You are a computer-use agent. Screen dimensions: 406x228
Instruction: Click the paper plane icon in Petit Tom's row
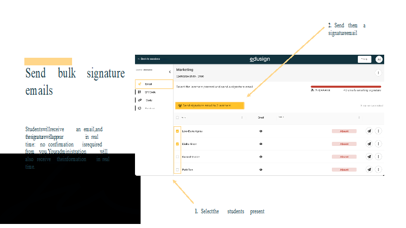click(x=369, y=169)
